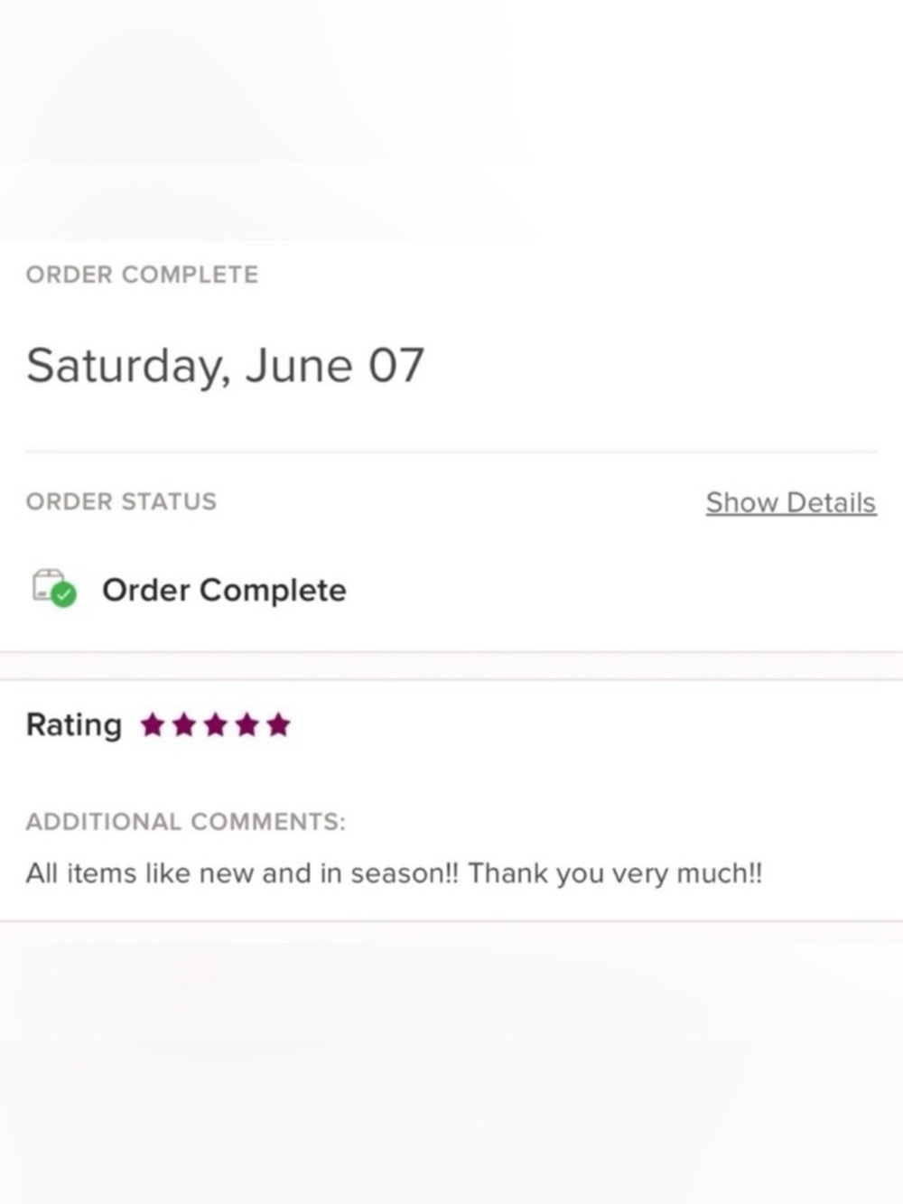The image size is (903, 1204).
Task: Click the ORDER STATUS section label
Action: click(x=121, y=501)
